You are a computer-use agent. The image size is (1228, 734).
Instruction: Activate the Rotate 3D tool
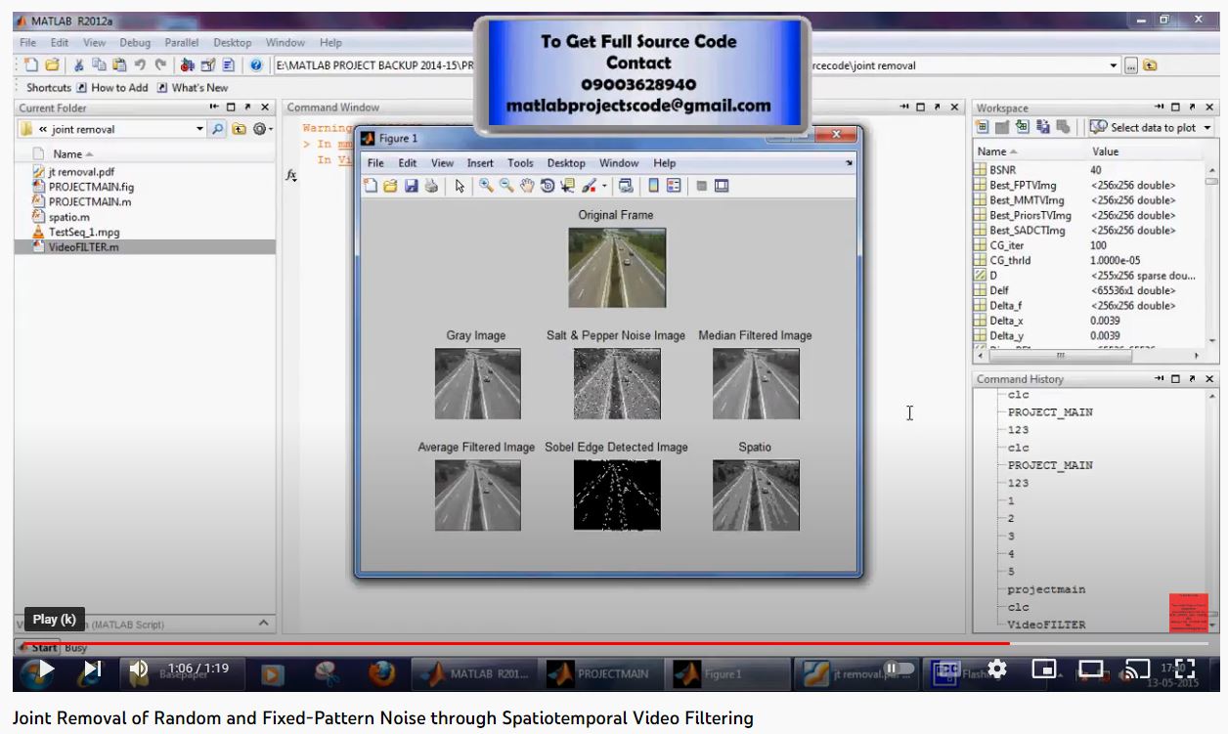(x=548, y=186)
